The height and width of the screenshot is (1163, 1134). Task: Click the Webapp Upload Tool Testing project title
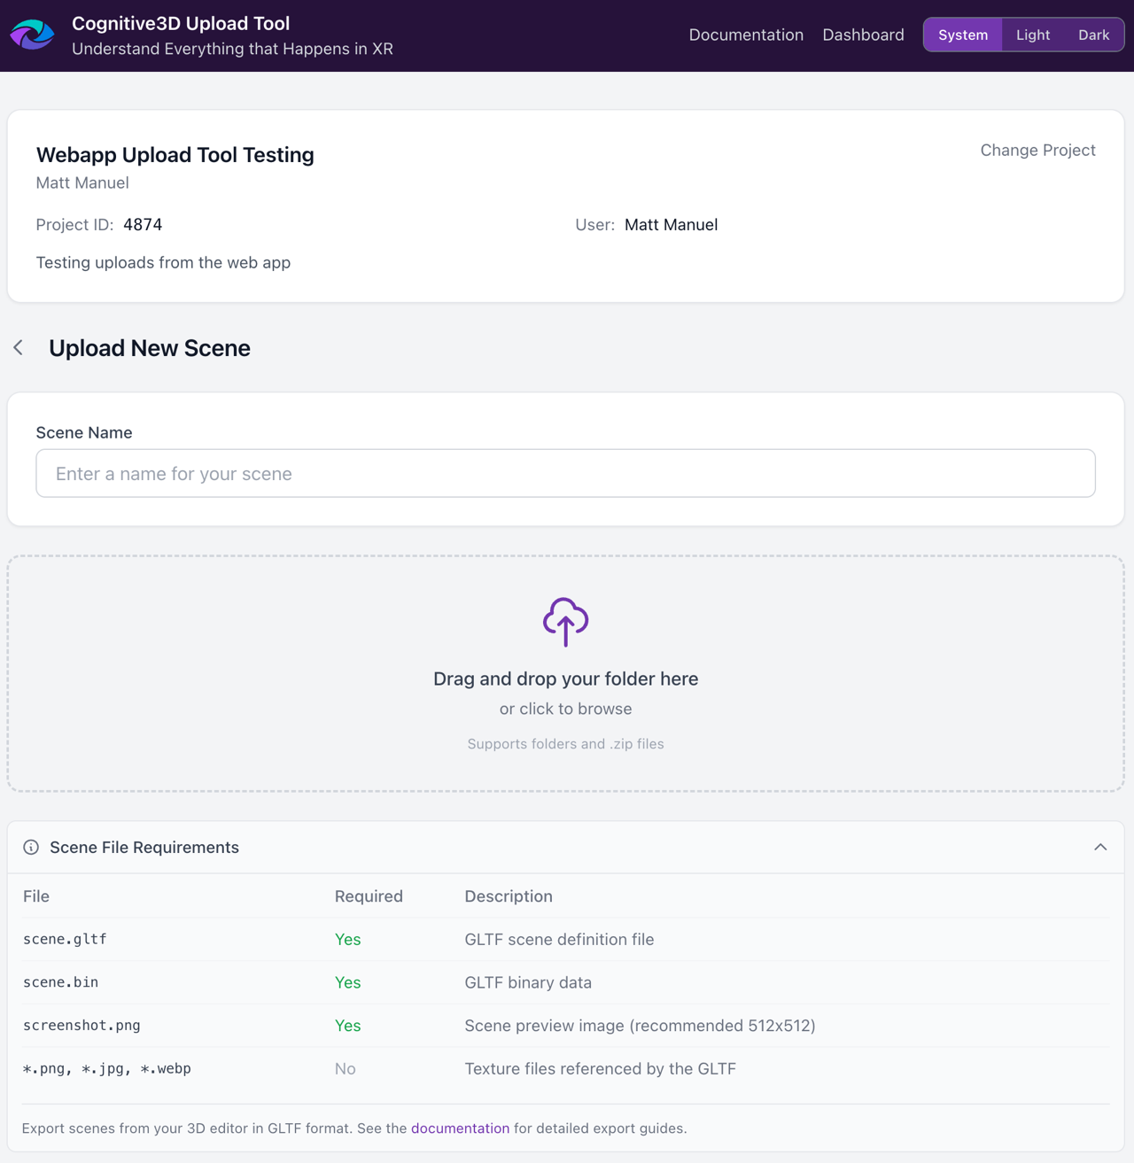175,155
